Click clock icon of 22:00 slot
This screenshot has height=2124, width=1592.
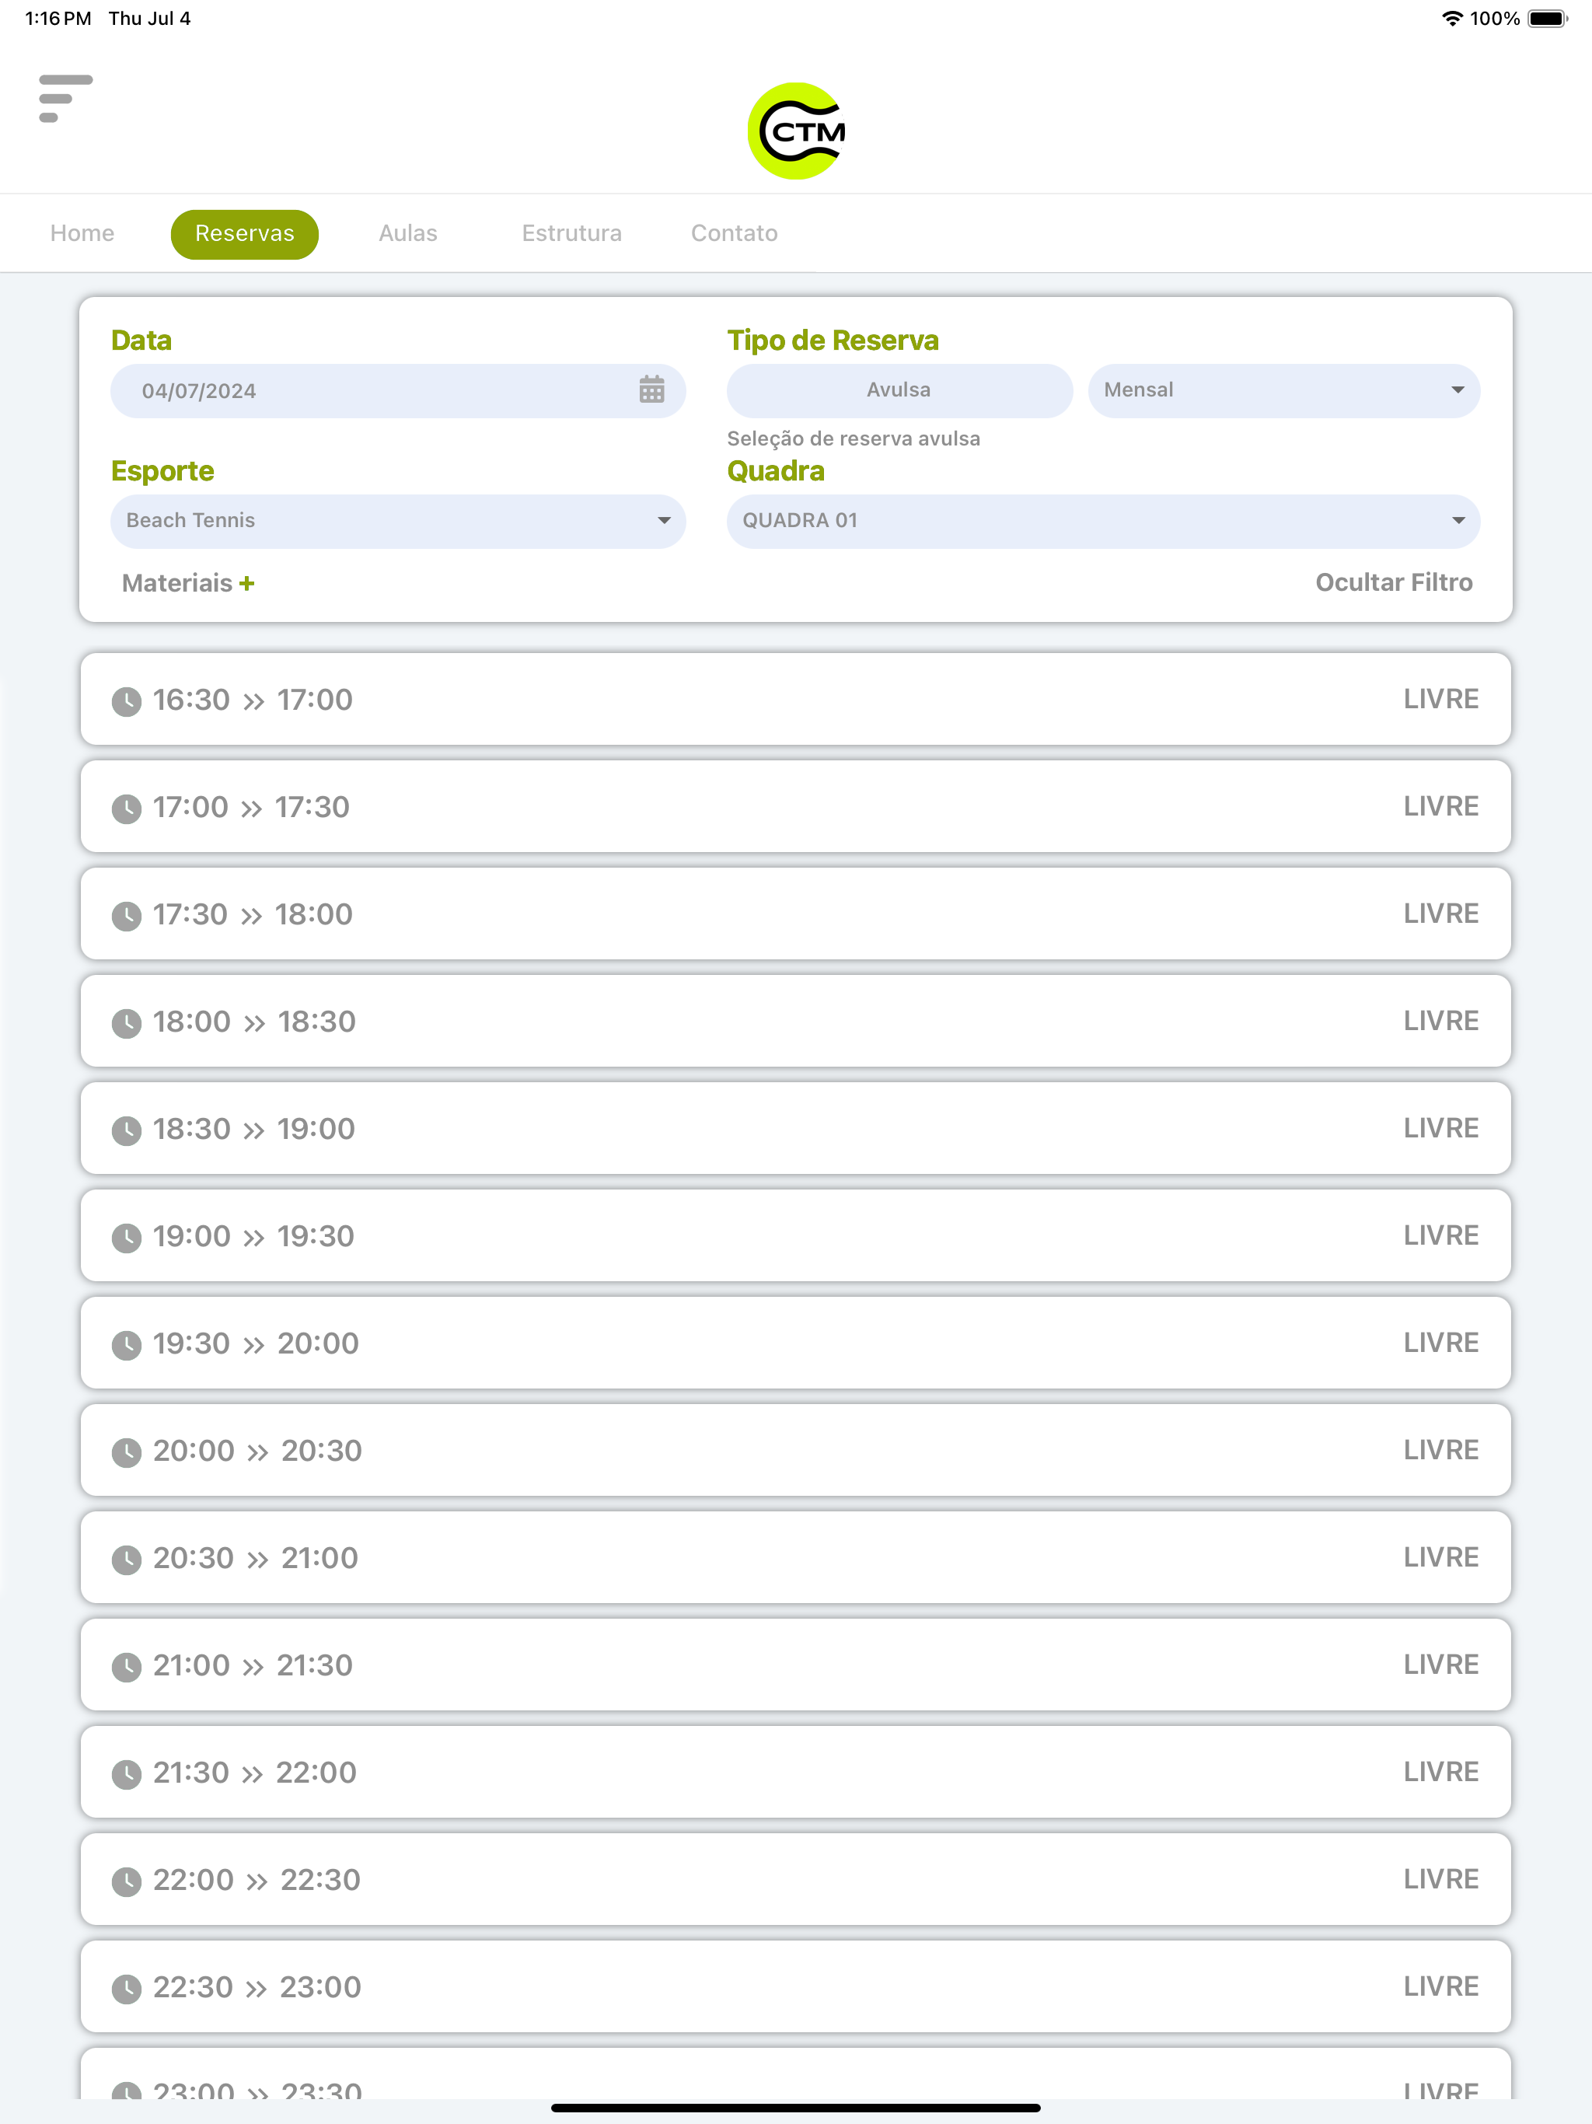click(x=127, y=1882)
